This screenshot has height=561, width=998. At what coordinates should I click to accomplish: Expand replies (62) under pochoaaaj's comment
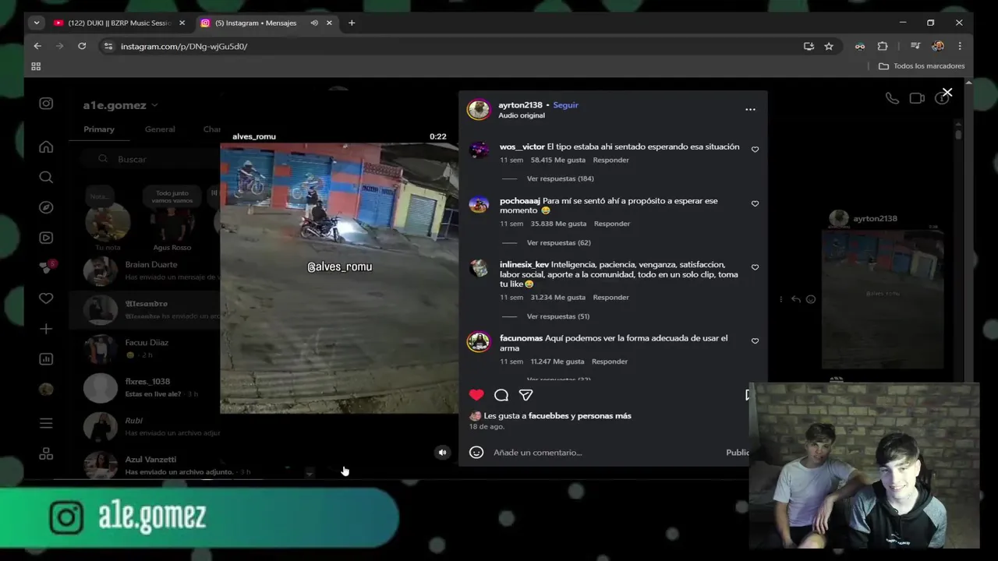point(558,242)
